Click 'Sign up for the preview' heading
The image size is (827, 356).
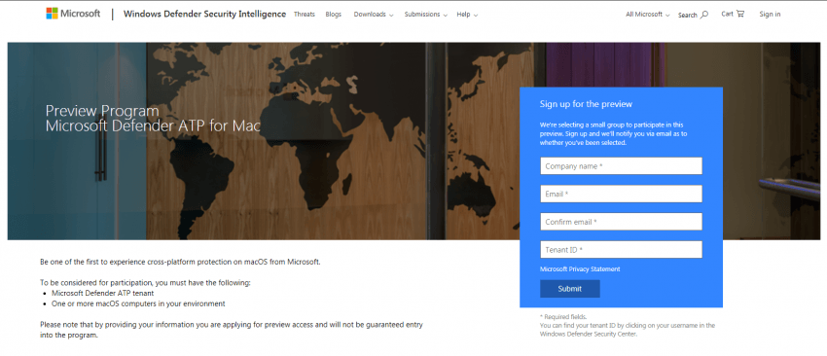coord(586,104)
